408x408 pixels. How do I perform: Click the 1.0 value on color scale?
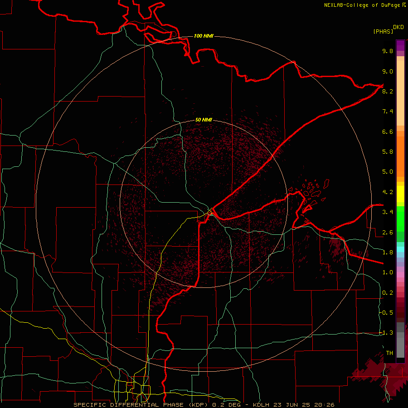pyautogui.click(x=388, y=272)
